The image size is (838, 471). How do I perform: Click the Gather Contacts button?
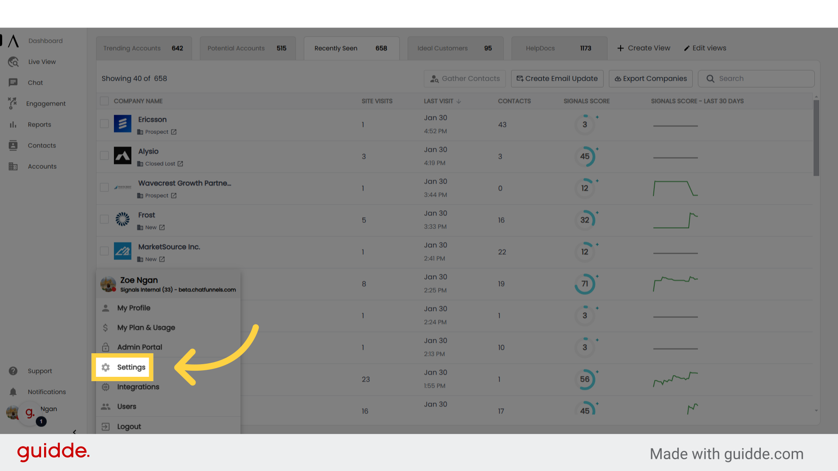click(465, 78)
